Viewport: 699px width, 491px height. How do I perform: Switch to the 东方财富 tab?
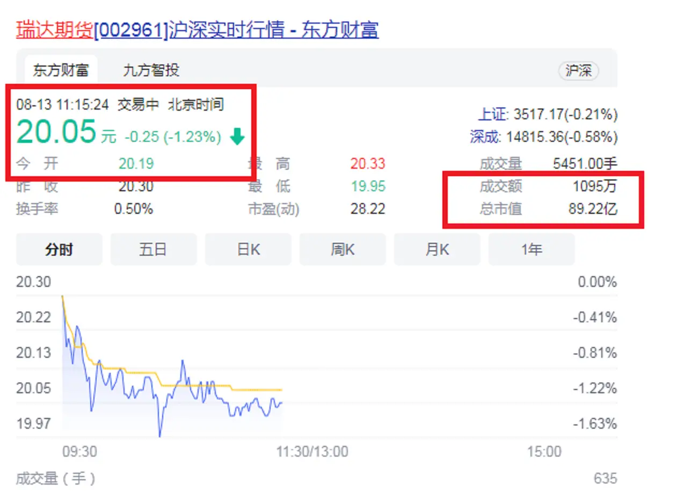coord(60,70)
